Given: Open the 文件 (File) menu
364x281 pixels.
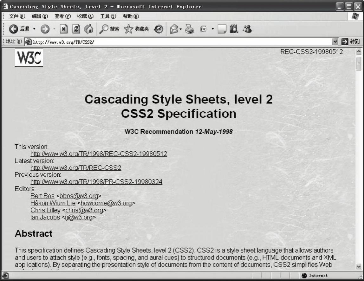Looking at the screenshot, I should point(17,16).
